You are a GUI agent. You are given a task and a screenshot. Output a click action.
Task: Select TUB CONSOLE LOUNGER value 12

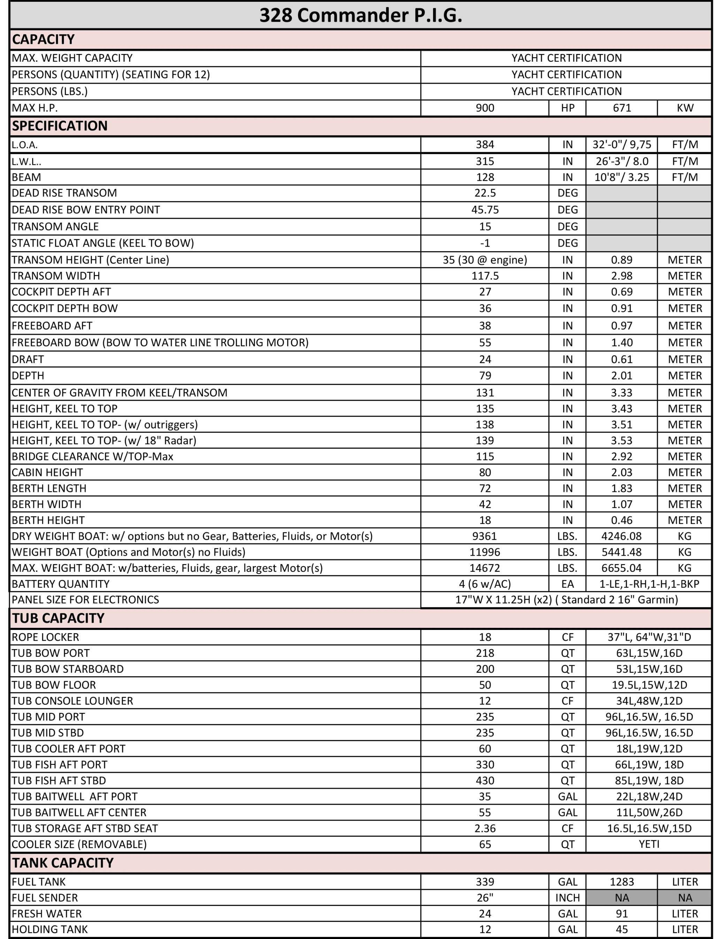(x=485, y=701)
